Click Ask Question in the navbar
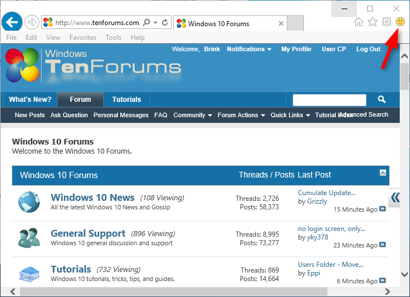The image size is (410, 297). (69, 115)
